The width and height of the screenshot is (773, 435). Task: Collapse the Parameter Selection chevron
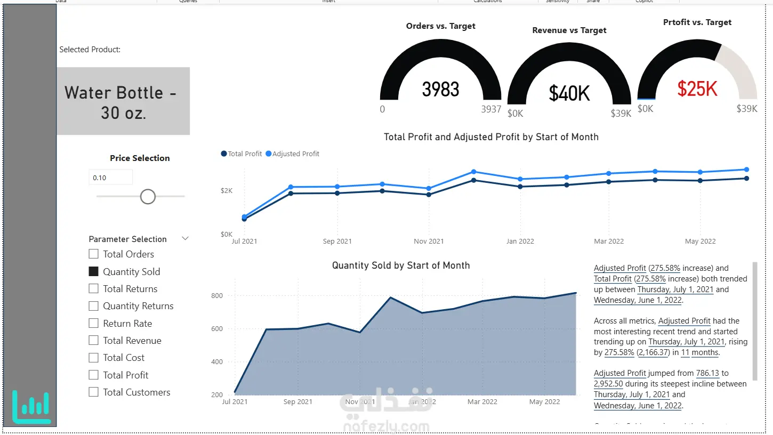click(186, 239)
